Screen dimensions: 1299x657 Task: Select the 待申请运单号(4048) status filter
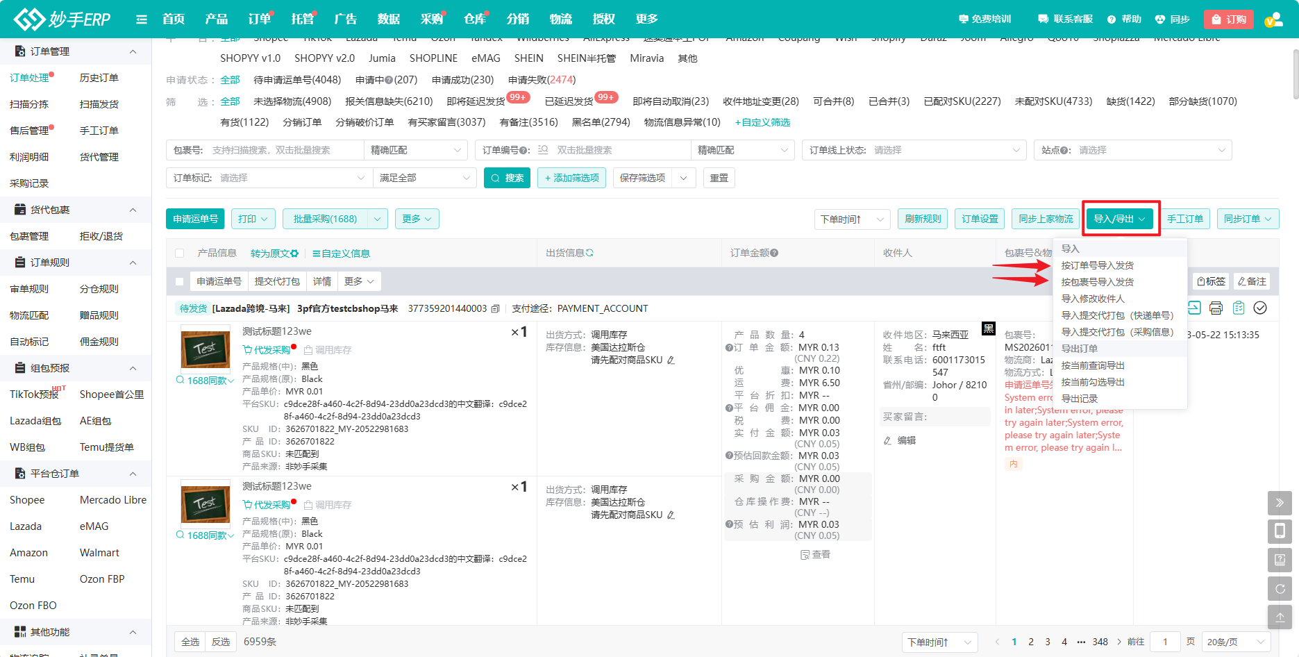pos(297,80)
